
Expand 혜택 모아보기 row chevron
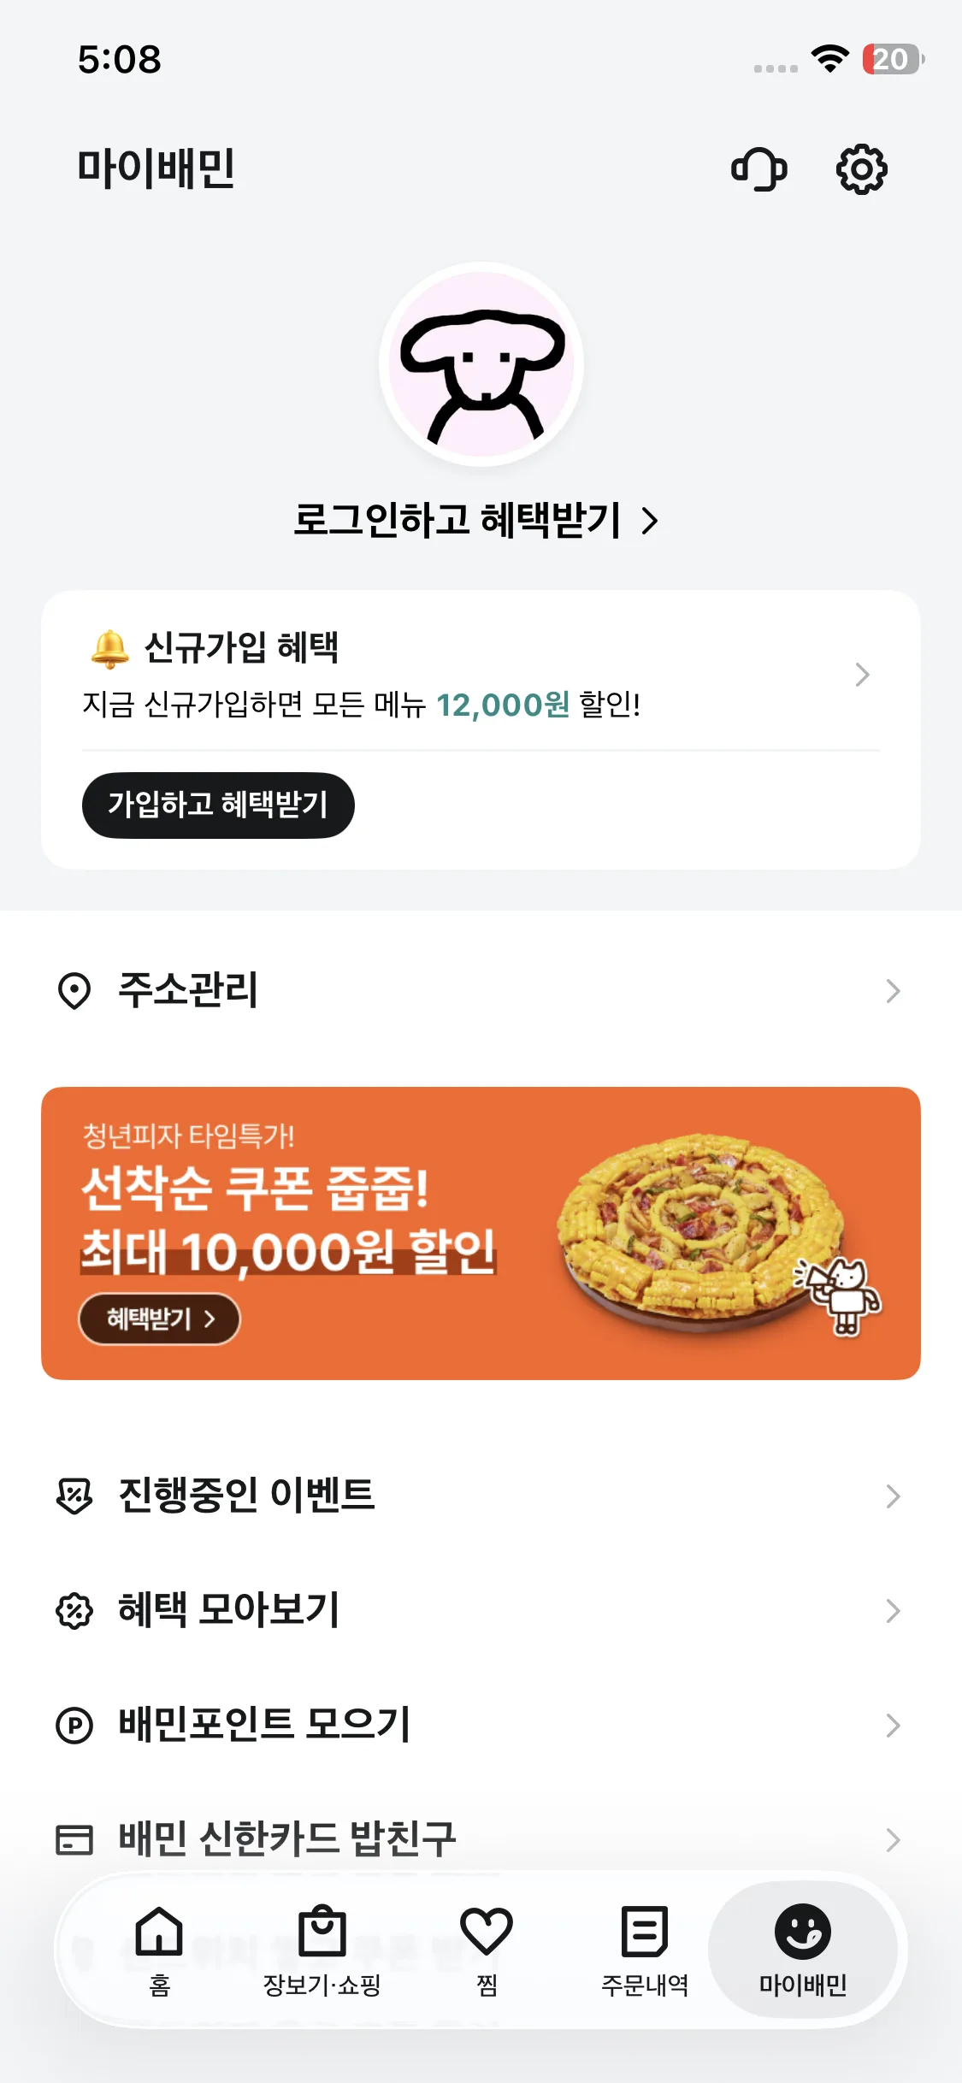(x=893, y=1611)
